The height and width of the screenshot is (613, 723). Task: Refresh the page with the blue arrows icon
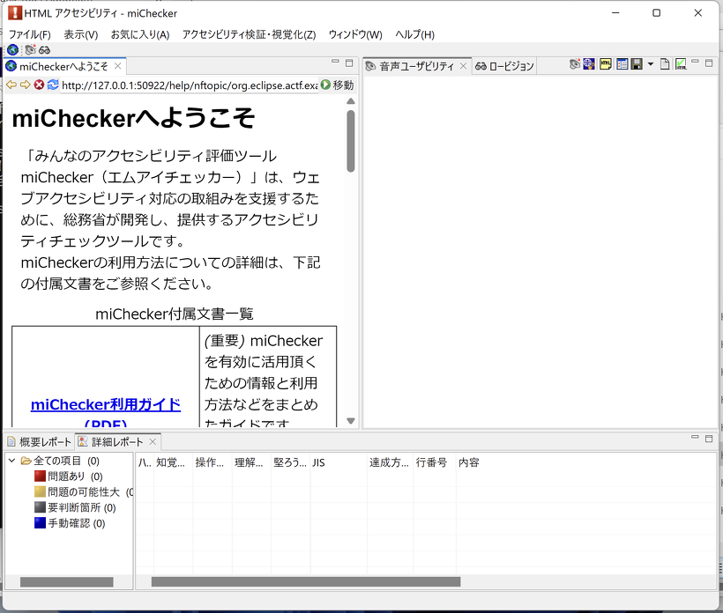pyautogui.click(x=53, y=85)
